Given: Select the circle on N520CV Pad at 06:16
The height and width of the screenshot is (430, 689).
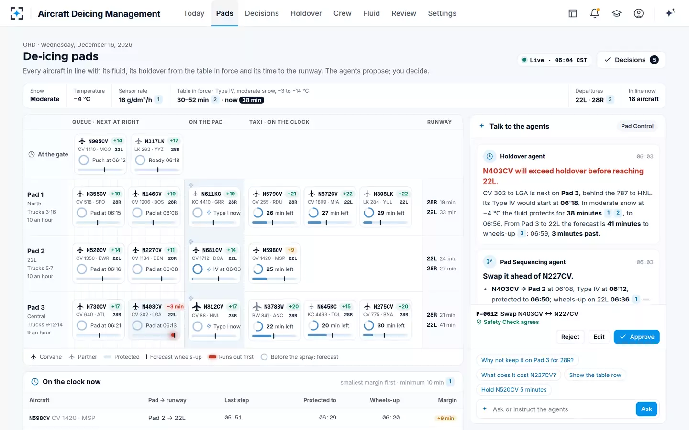Looking at the screenshot, I should coord(82,269).
